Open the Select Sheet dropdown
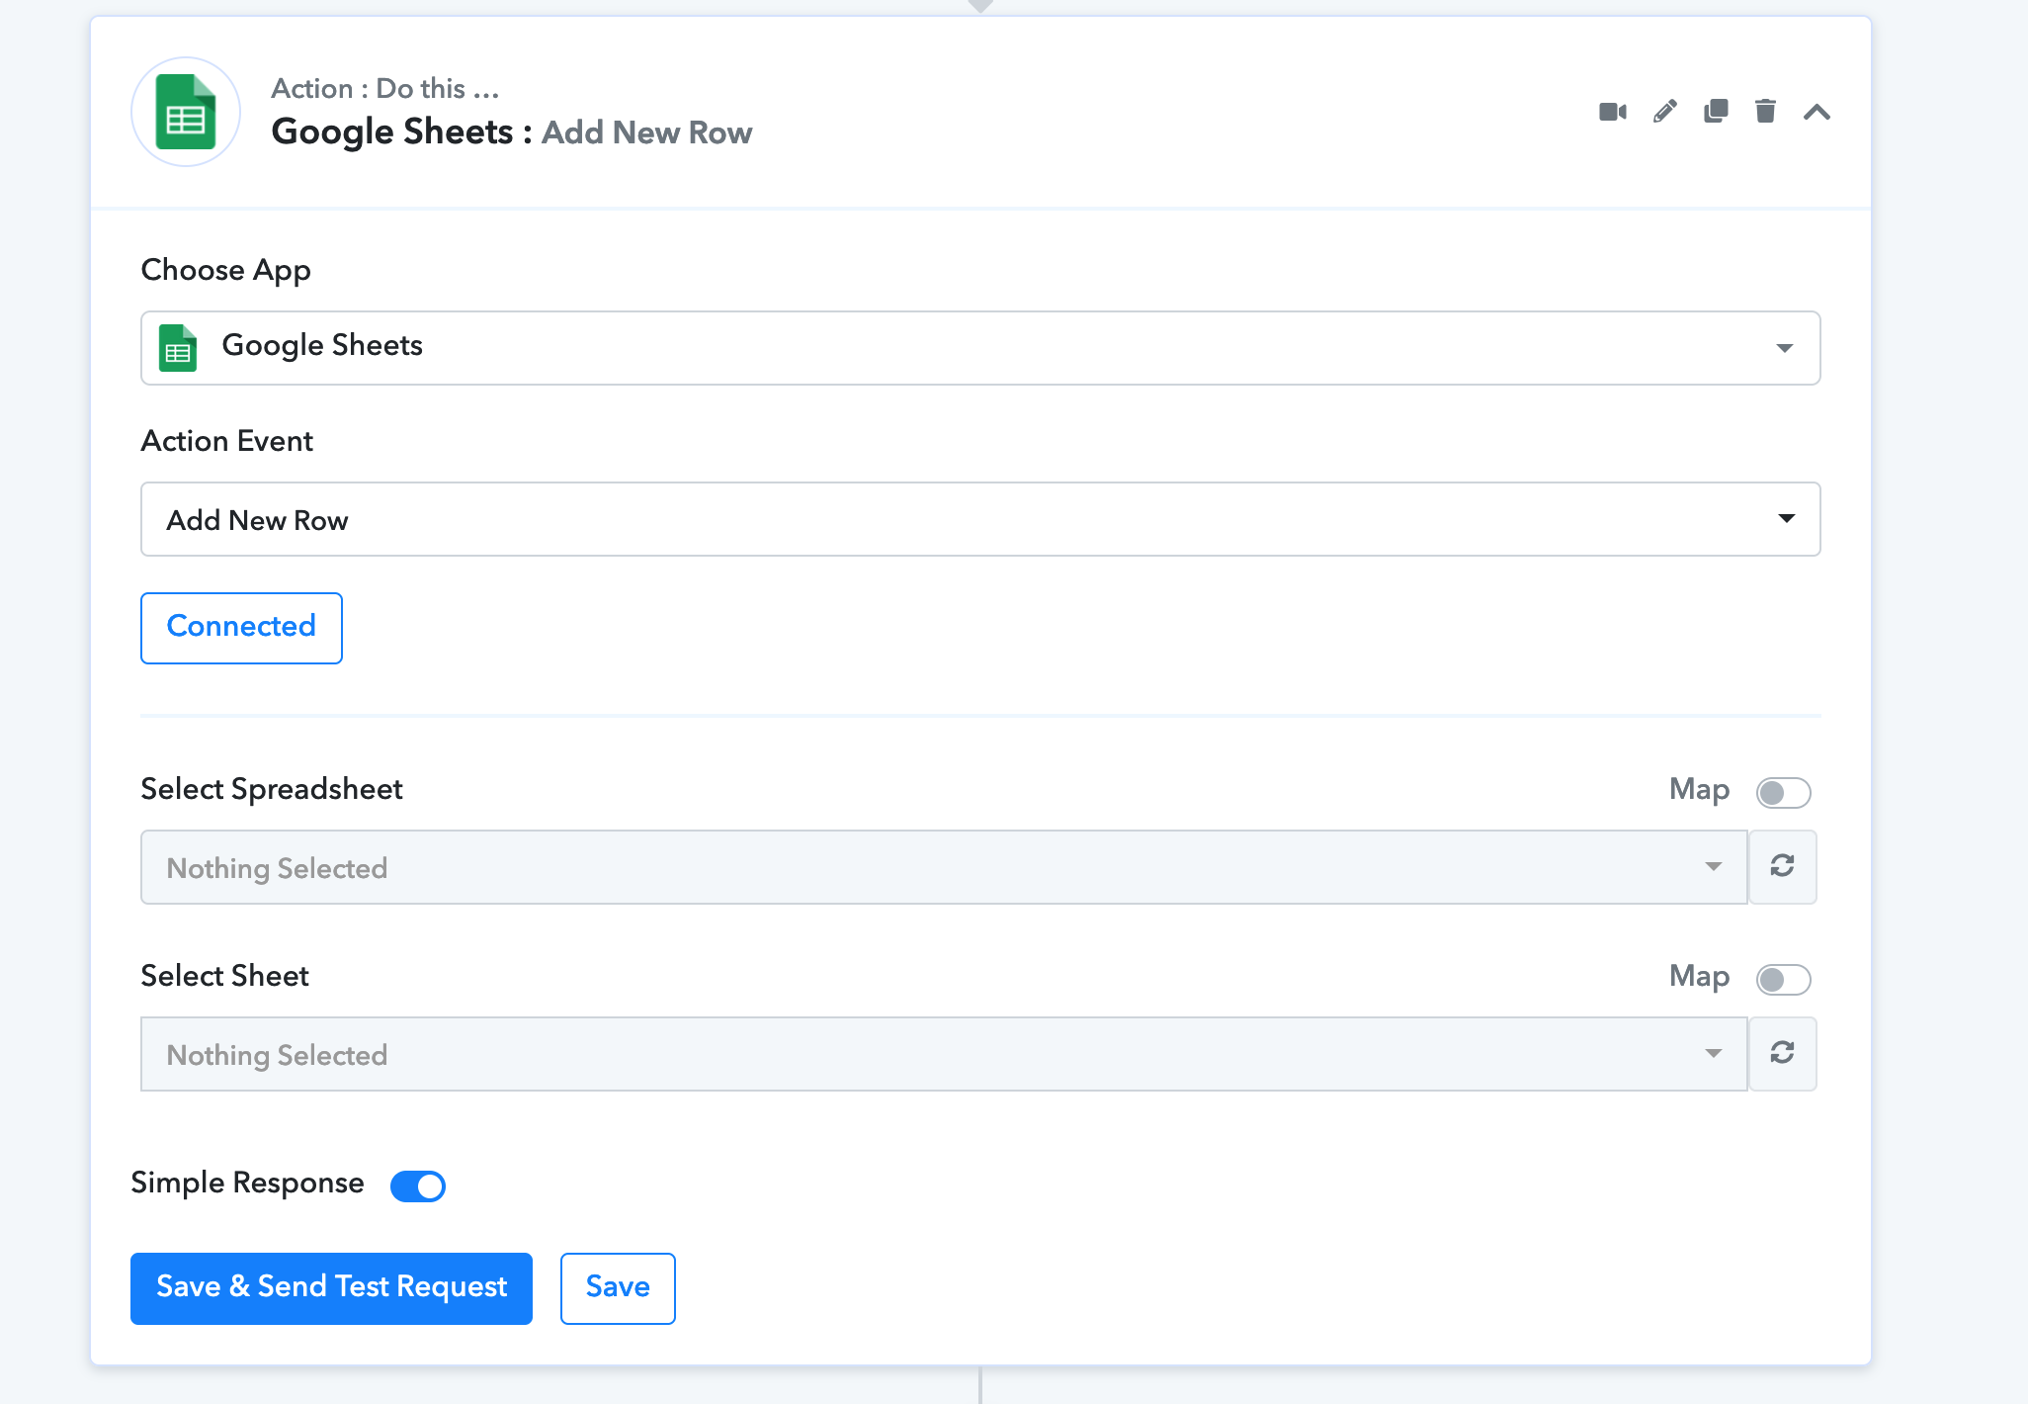The width and height of the screenshot is (2028, 1404). click(944, 1054)
